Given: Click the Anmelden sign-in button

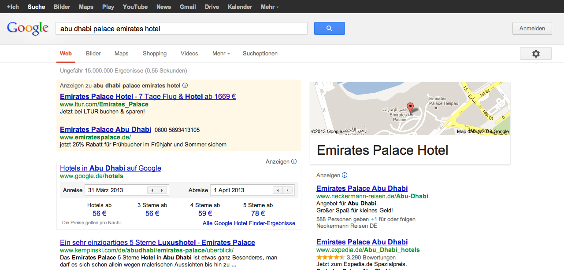Looking at the screenshot, I should [x=532, y=28].
